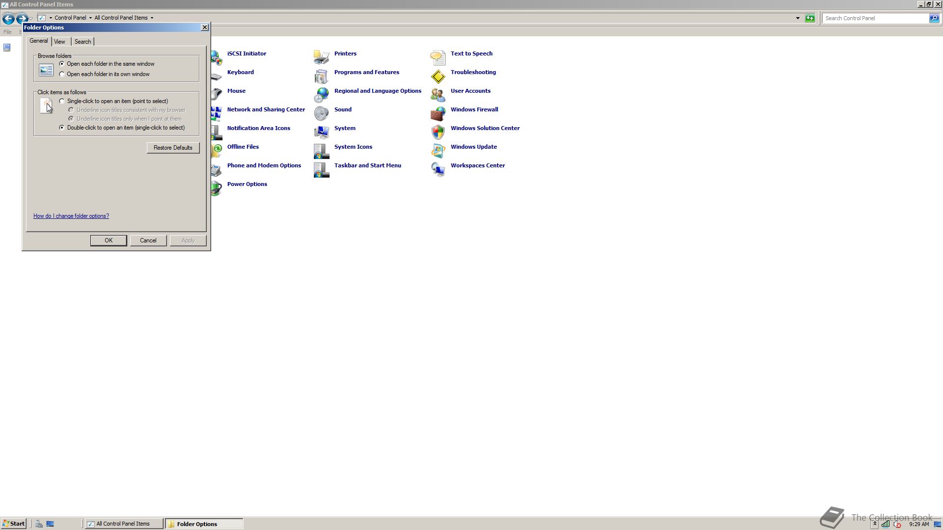Click the Folder Options taskbar button
943x530 pixels.
[204, 524]
